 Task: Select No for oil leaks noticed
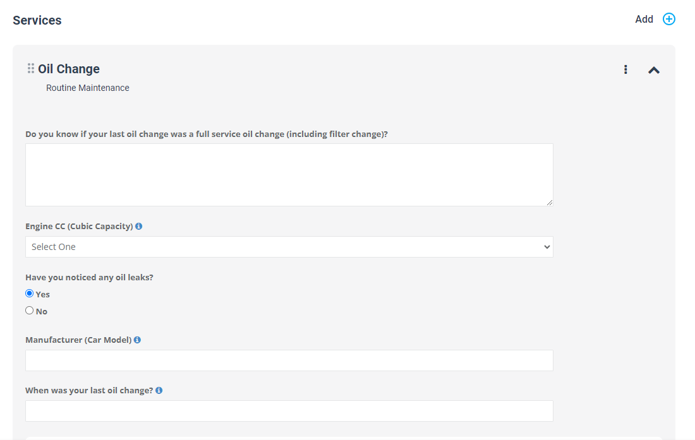(x=29, y=311)
